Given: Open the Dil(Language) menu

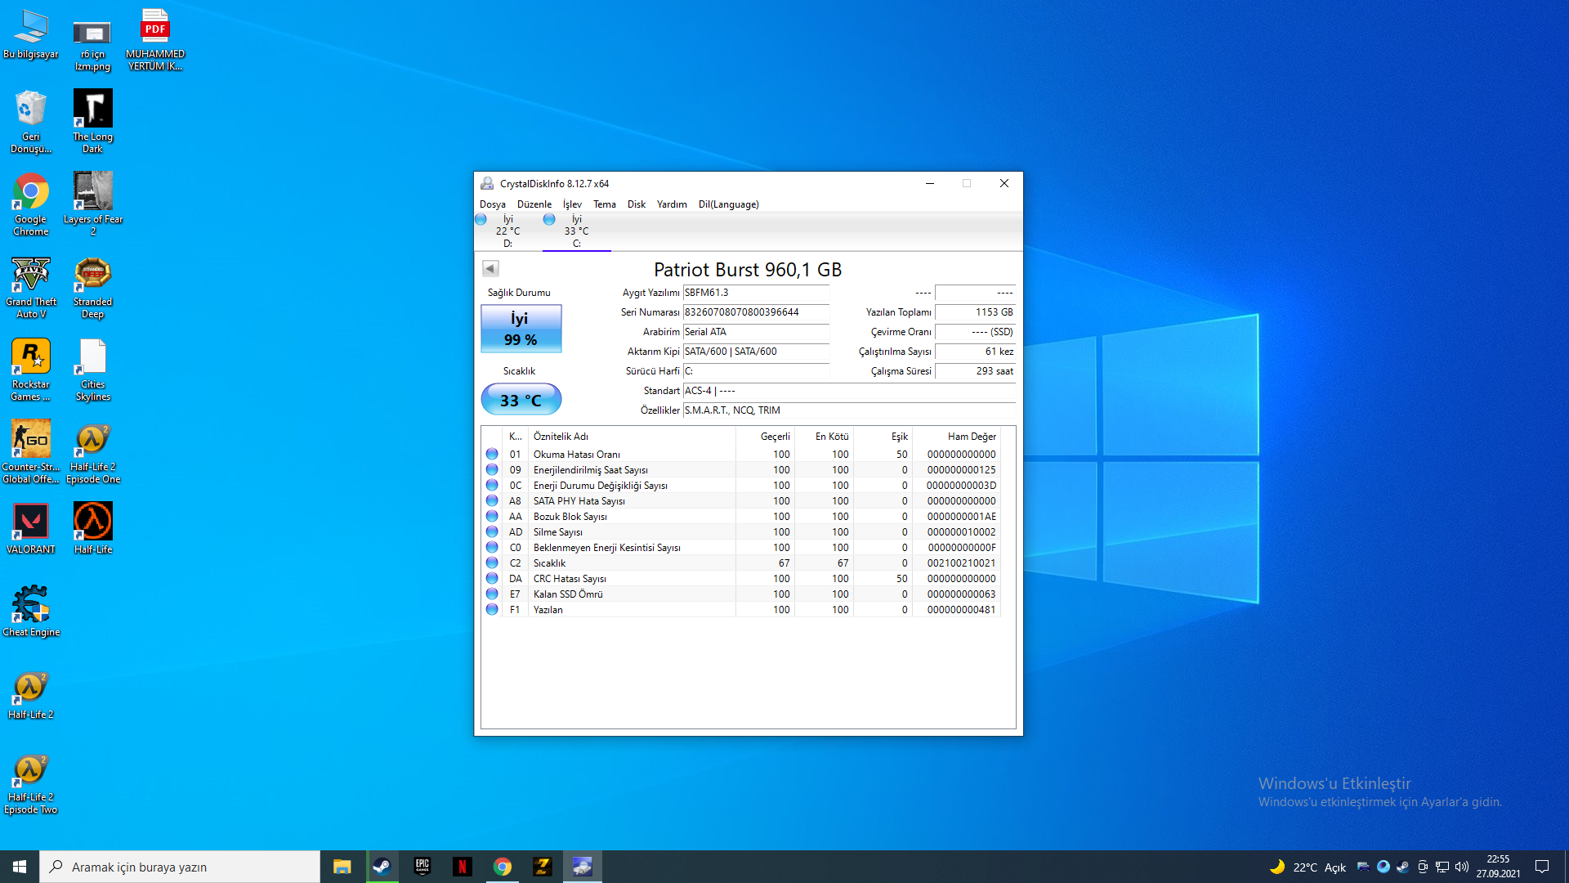Looking at the screenshot, I should point(729,204).
